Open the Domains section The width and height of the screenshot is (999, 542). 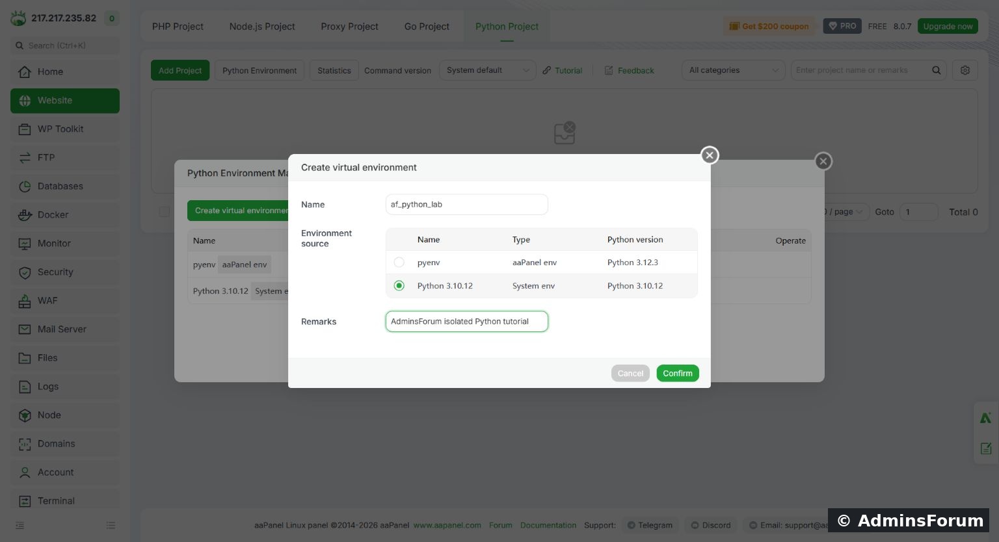coord(65,443)
